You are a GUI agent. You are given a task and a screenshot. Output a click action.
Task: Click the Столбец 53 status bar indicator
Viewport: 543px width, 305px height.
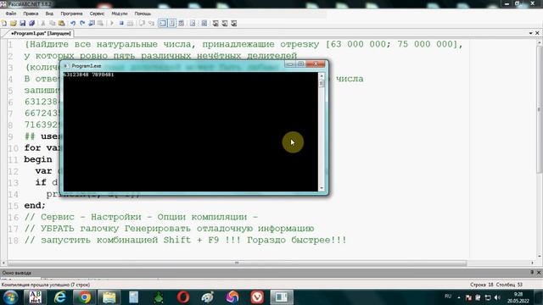tap(509, 285)
